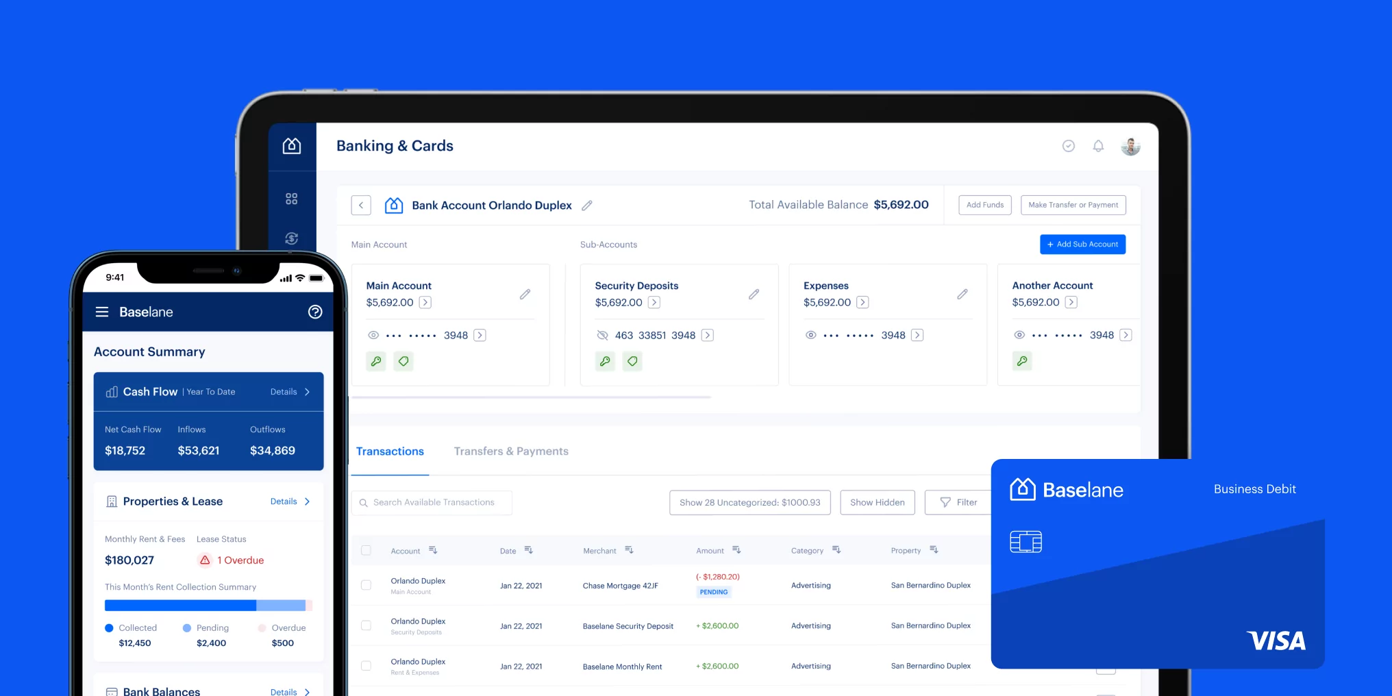Reveal the Main Account number with eye icon
1392x696 pixels.
[x=373, y=335]
